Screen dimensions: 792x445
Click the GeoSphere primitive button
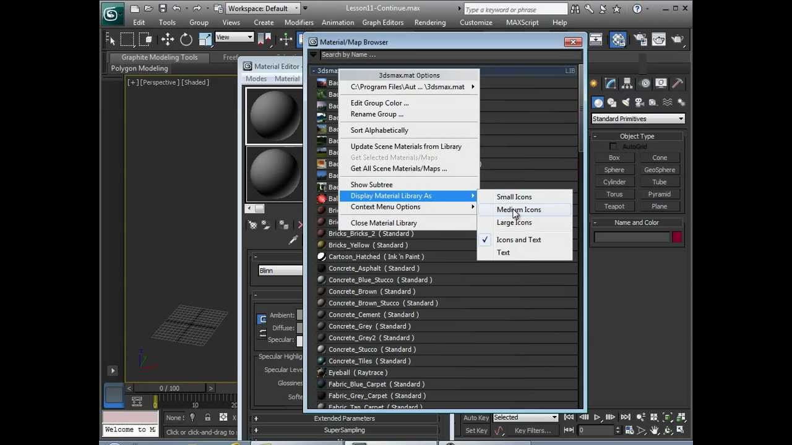coord(660,170)
